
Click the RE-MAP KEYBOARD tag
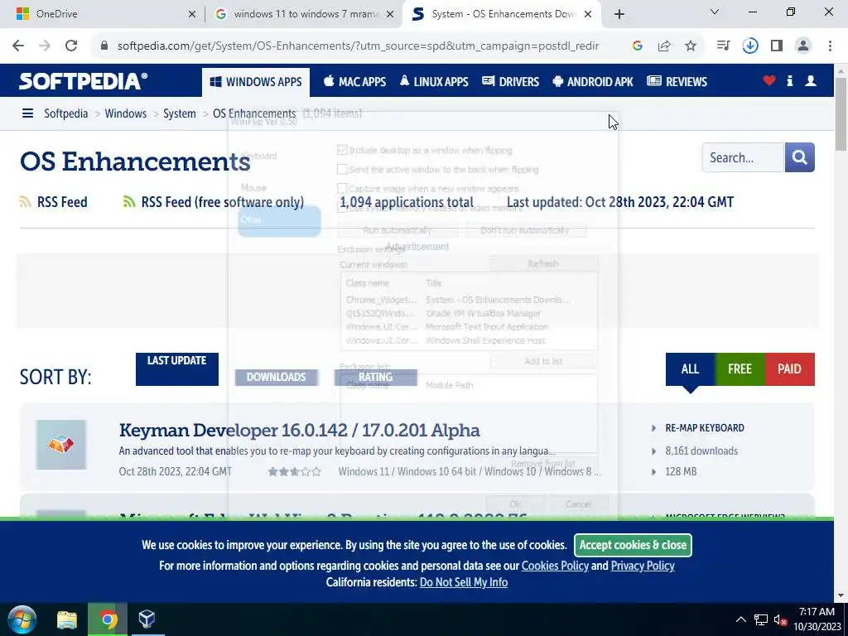(705, 428)
